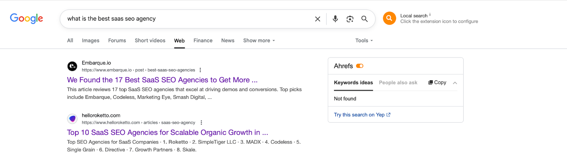
Task: Click the embarque.io URL breadcrumb
Action: click(139, 70)
